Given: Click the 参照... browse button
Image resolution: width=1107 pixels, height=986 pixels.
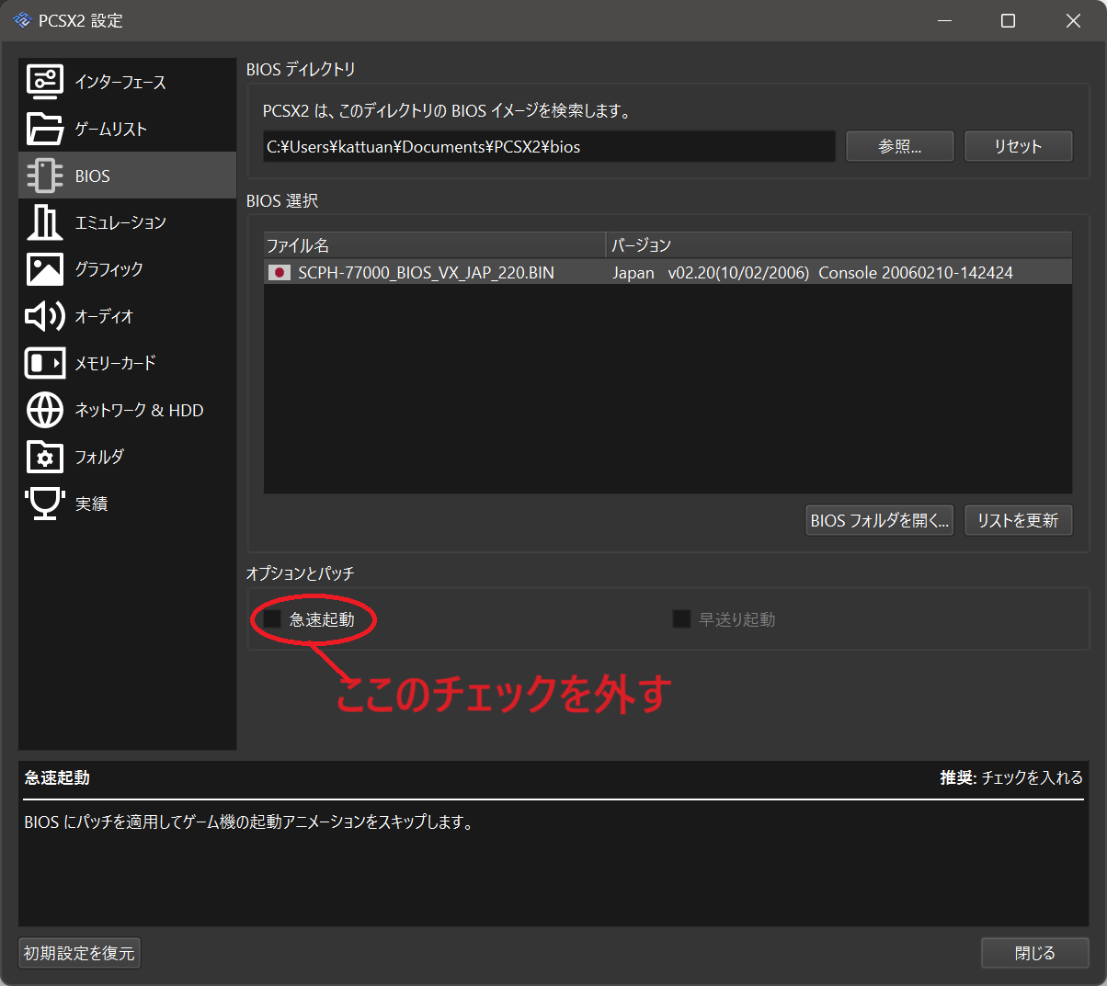Looking at the screenshot, I should pyautogui.click(x=899, y=146).
